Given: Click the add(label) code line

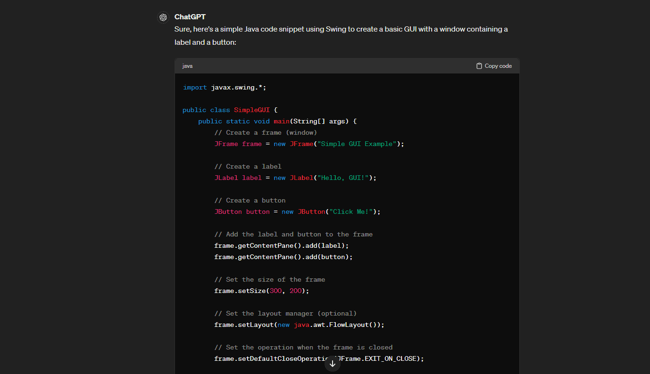Looking at the screenshot, I should (281, 246).
